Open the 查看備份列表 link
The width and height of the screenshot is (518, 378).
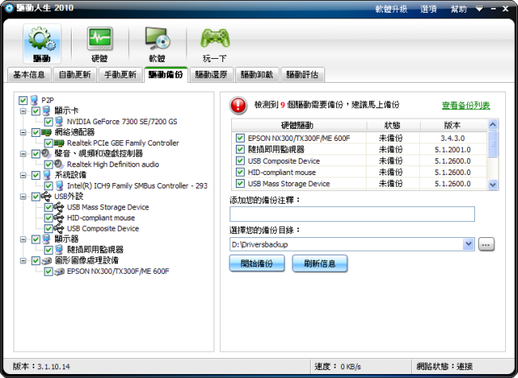465,105
